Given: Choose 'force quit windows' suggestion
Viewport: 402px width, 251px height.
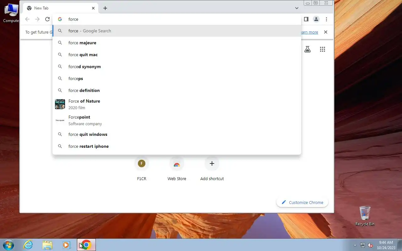Looking at the screenshot, I should (177, 134).
